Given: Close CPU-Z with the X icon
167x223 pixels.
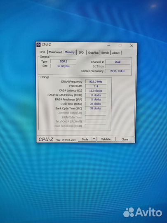Looking at the screenshot, I should pos(132,46).
